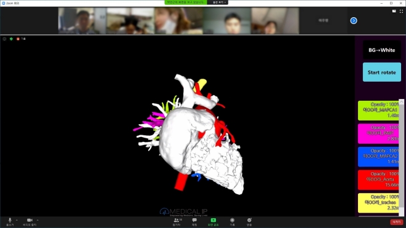Click the green encryption shield icon
The height and width of the screenshot is (228, 406).
tap(11, 39)
